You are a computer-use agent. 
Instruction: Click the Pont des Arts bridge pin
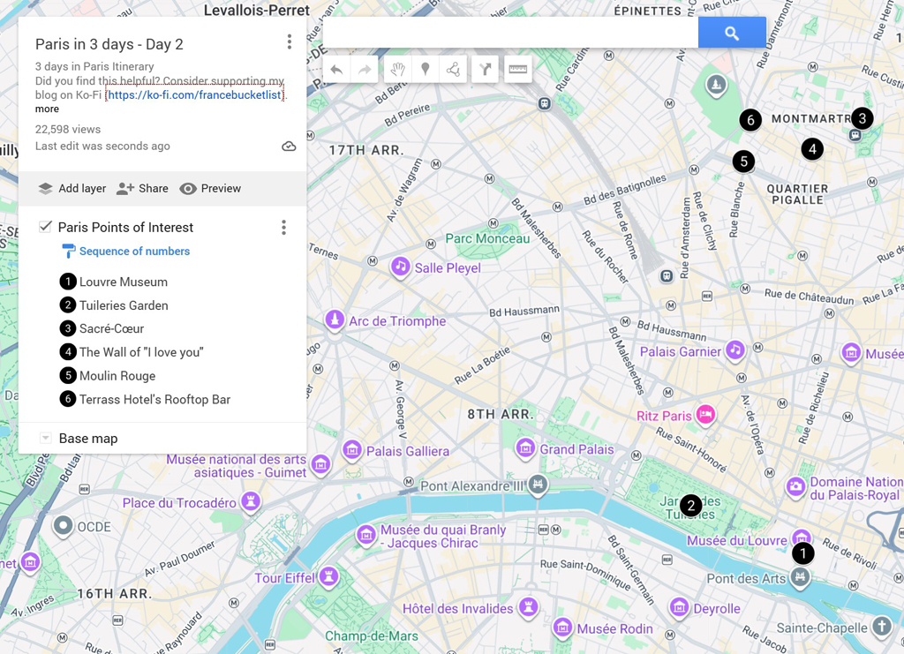[800, 576]
